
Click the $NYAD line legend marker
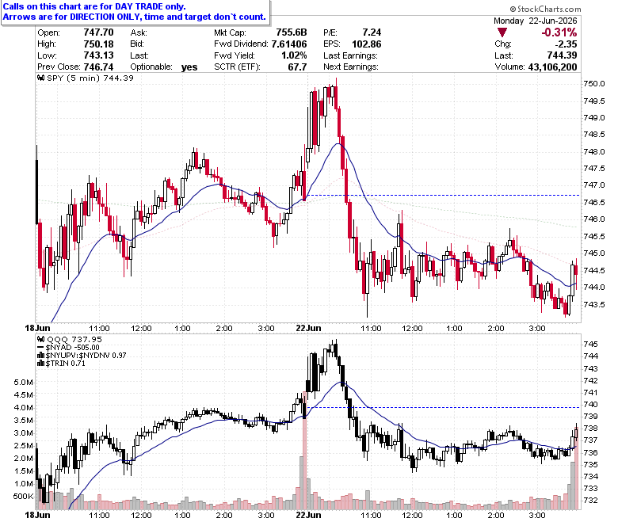coord(40,348)
